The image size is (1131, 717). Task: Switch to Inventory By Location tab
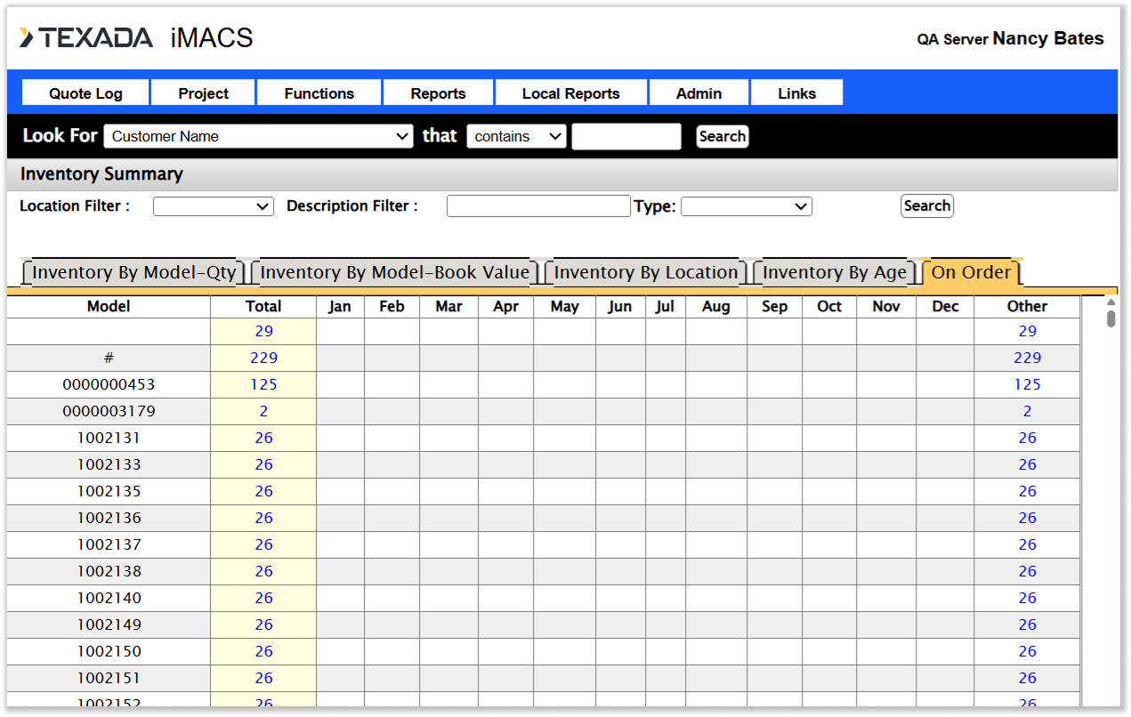(646, 273)
